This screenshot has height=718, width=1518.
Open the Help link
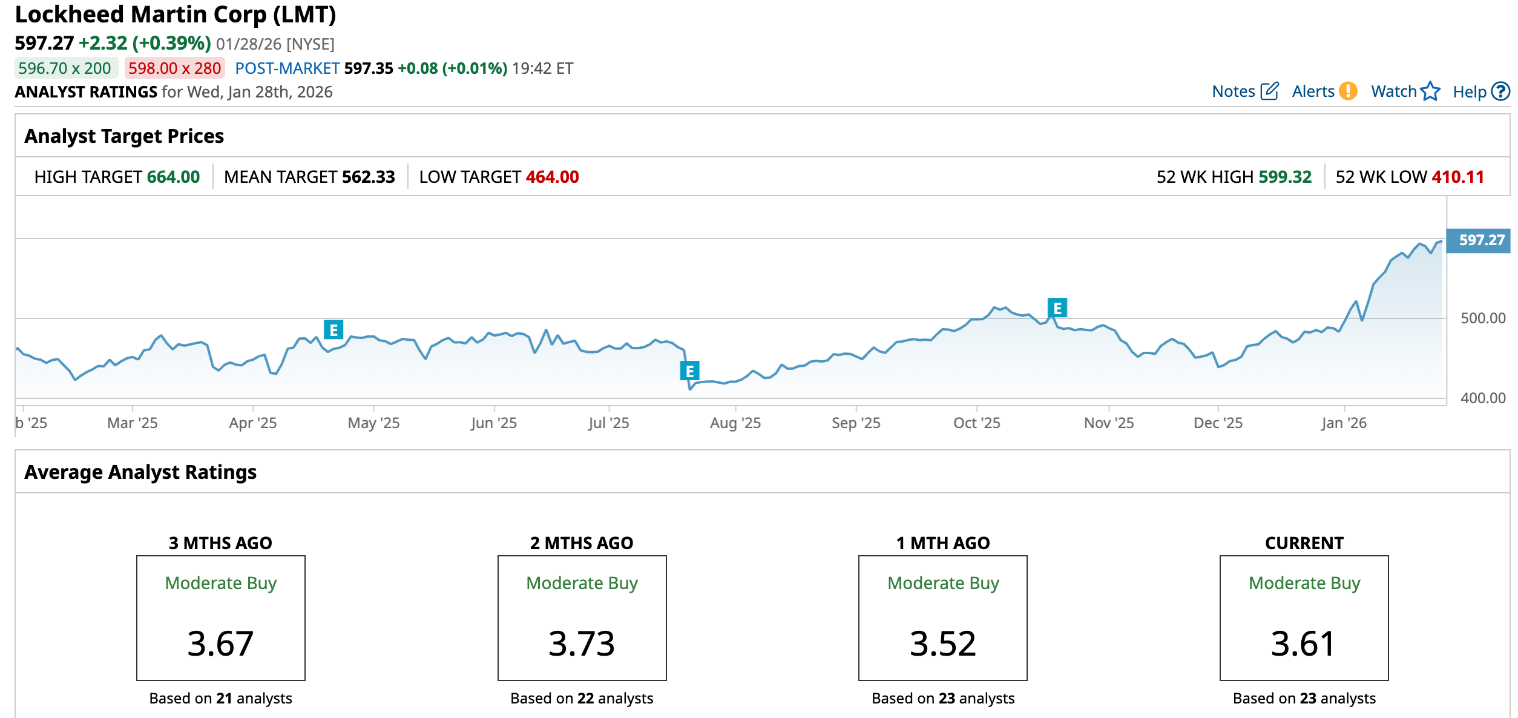tap(1469, 92)
